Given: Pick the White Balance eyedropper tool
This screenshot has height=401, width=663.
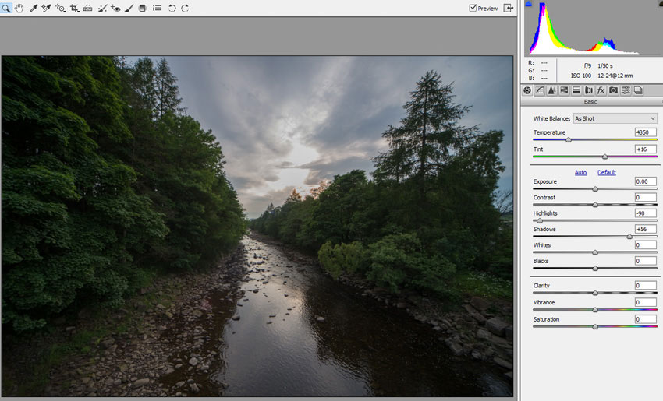Looking at the screenshot, I should click(34, 8).
